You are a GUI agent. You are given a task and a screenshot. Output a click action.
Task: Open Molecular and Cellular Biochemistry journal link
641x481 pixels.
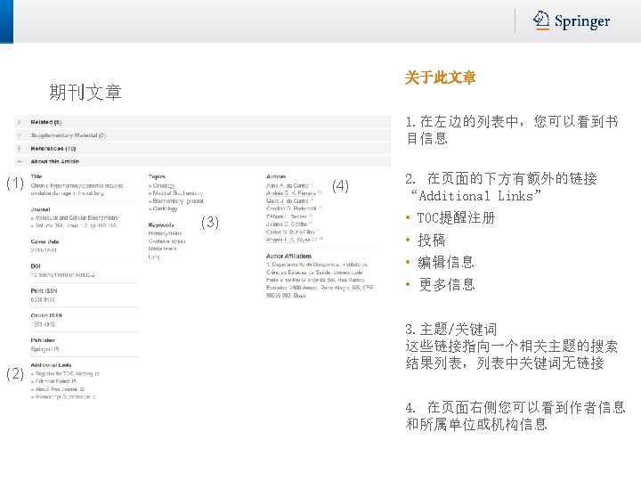77,218
